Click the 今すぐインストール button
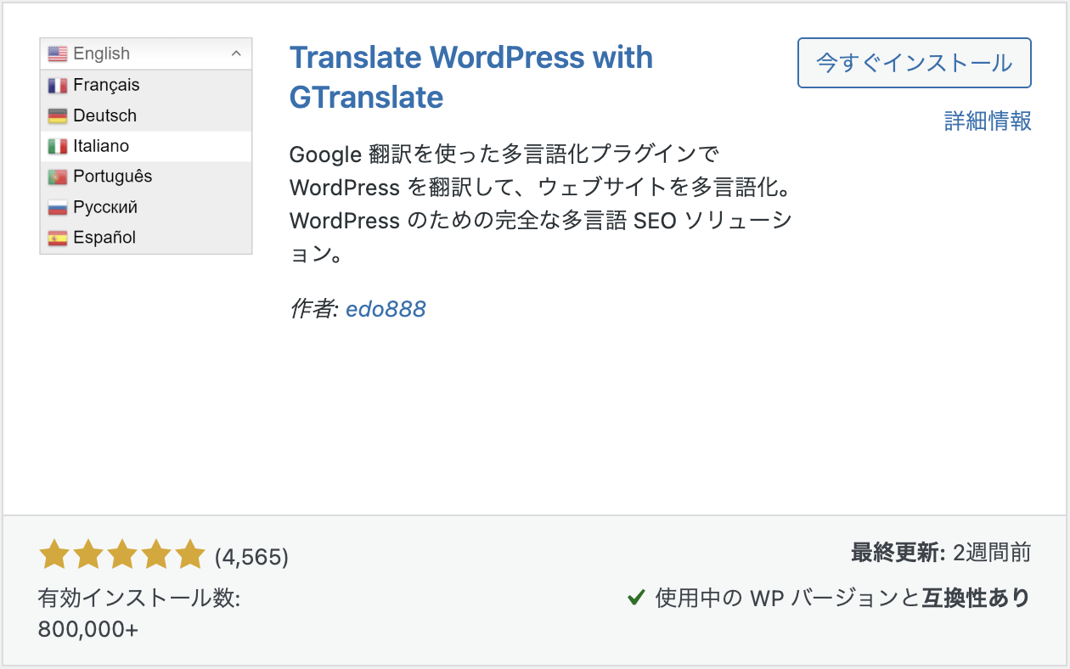Screen dimensions: 1070x669 [915, 63]
